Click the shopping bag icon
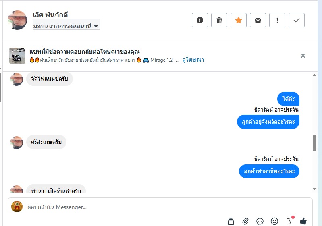The height and width of the screenshot is (226, 322). coord(231,221)
